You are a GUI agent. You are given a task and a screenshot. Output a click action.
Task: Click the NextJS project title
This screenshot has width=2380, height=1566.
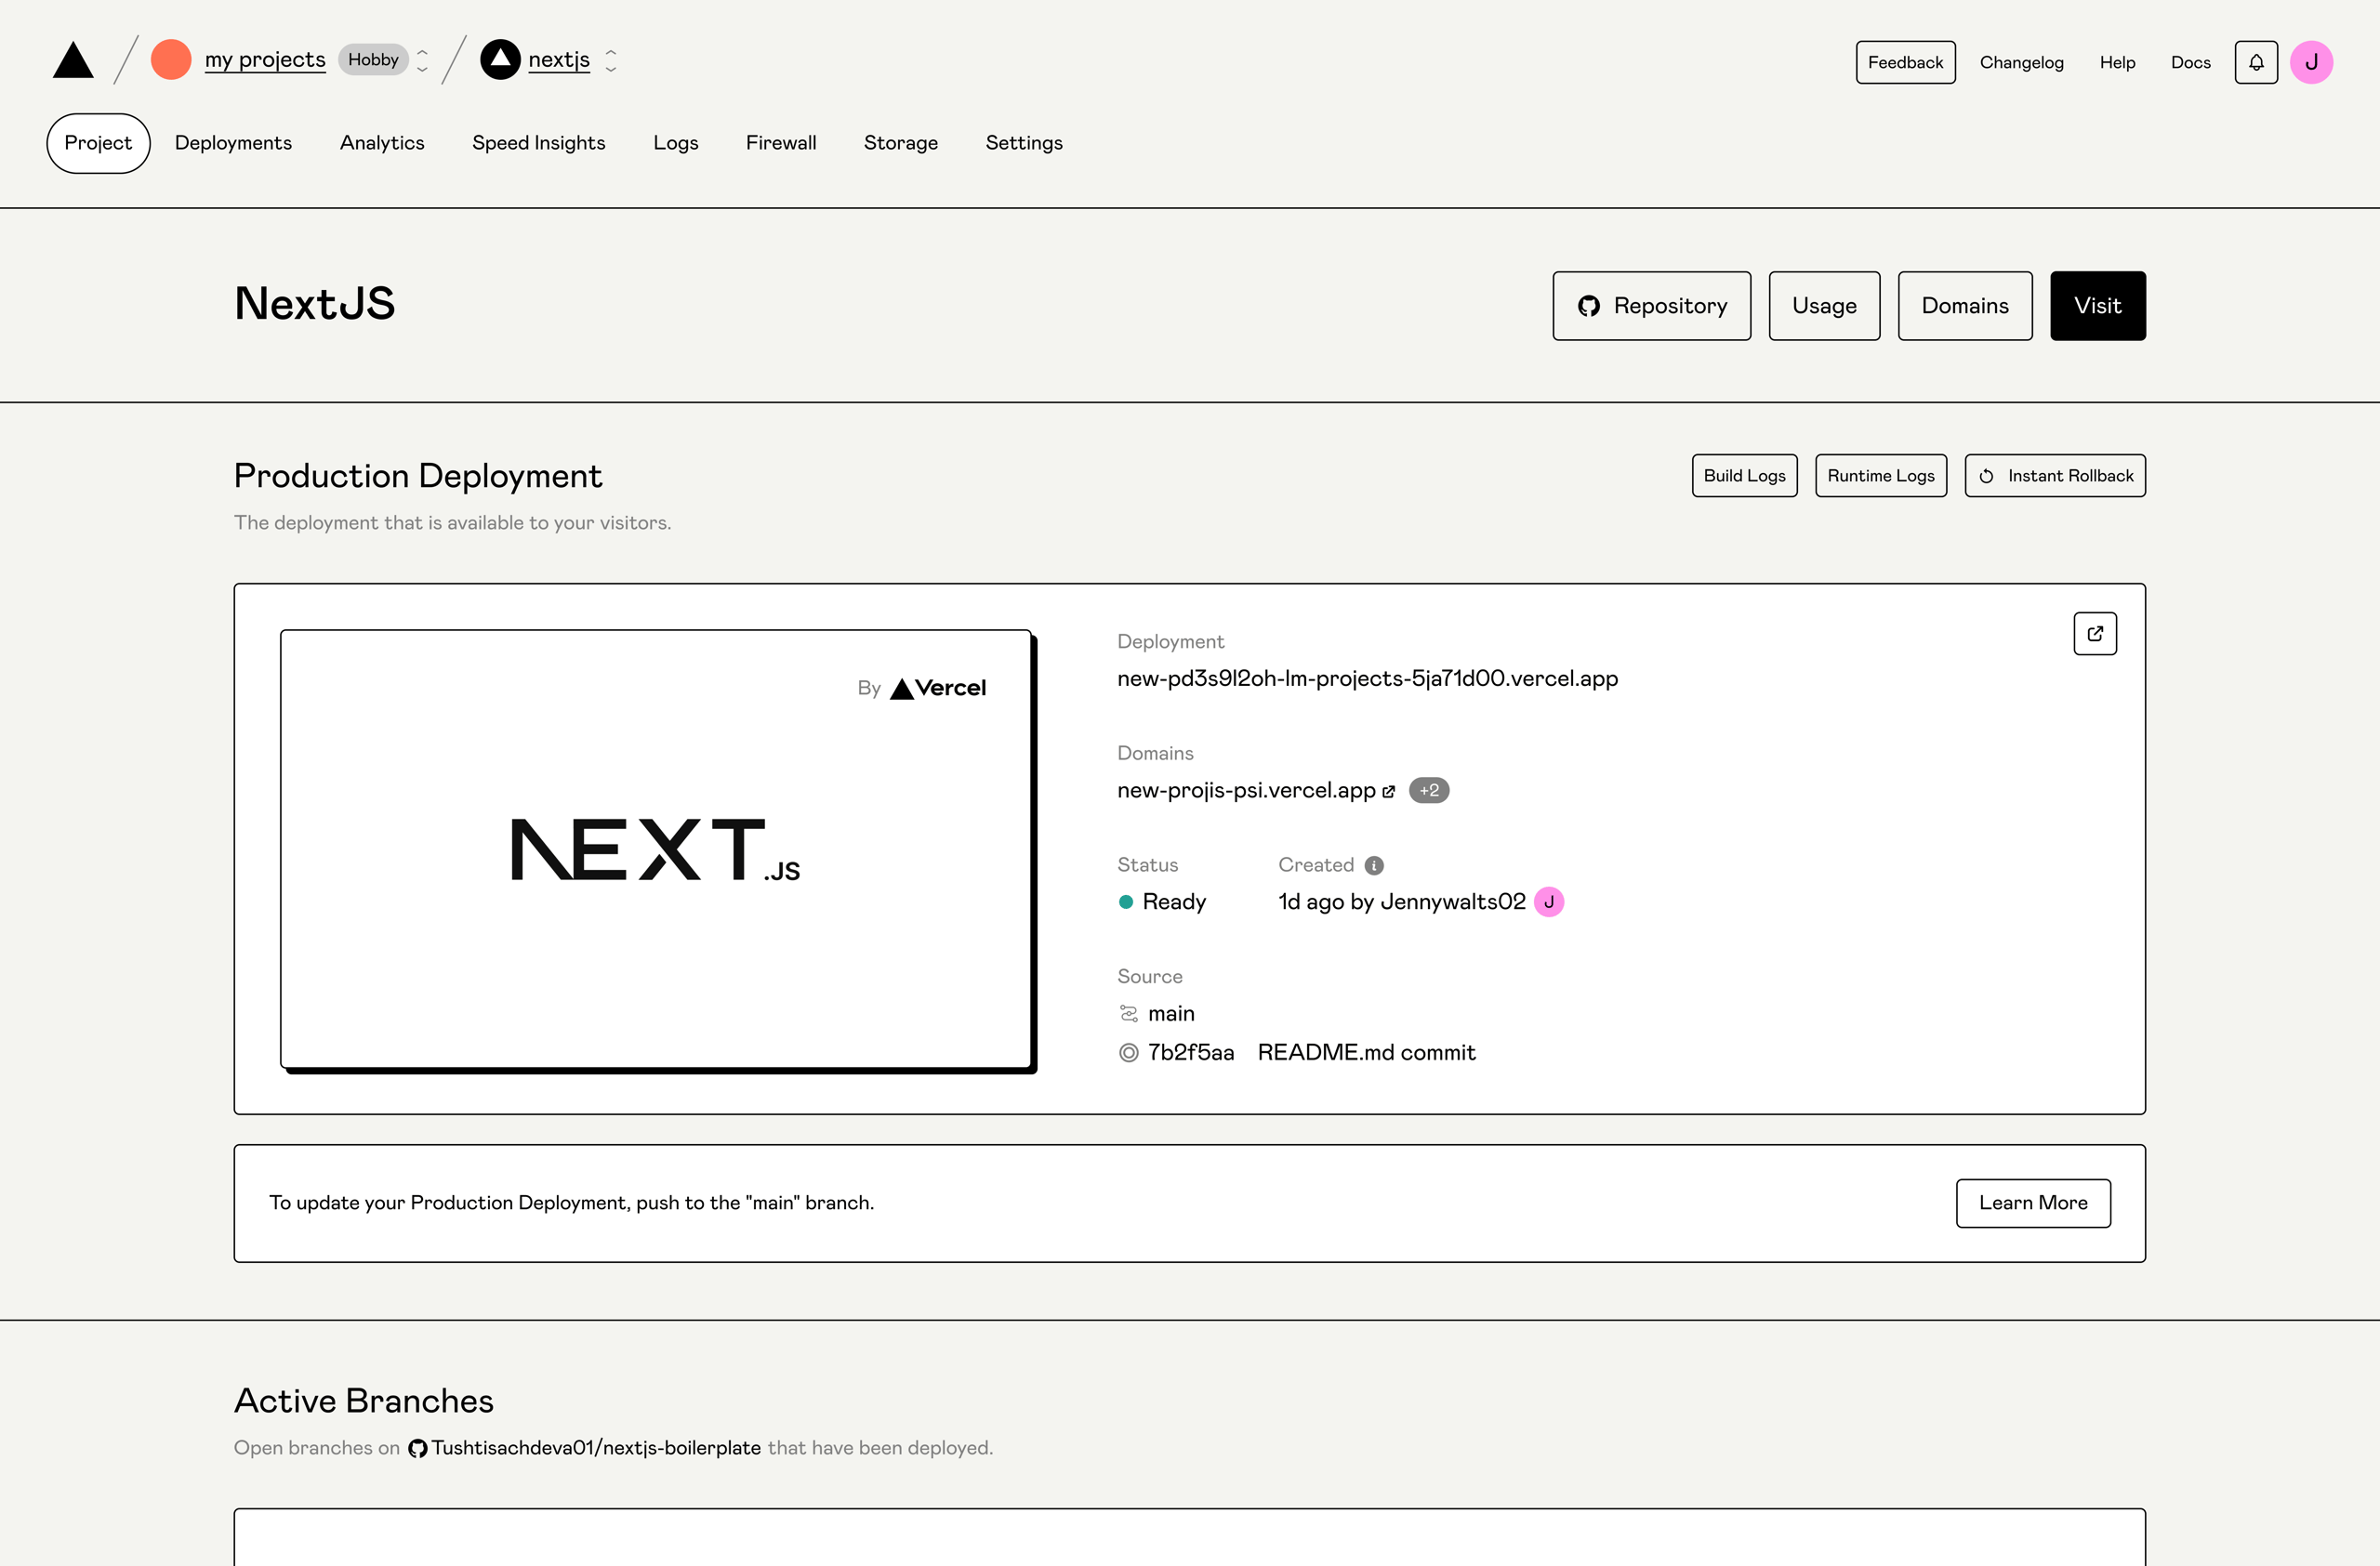point(314,304)
